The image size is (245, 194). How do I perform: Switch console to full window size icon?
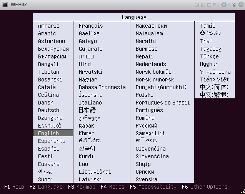(x=209, y=5)
